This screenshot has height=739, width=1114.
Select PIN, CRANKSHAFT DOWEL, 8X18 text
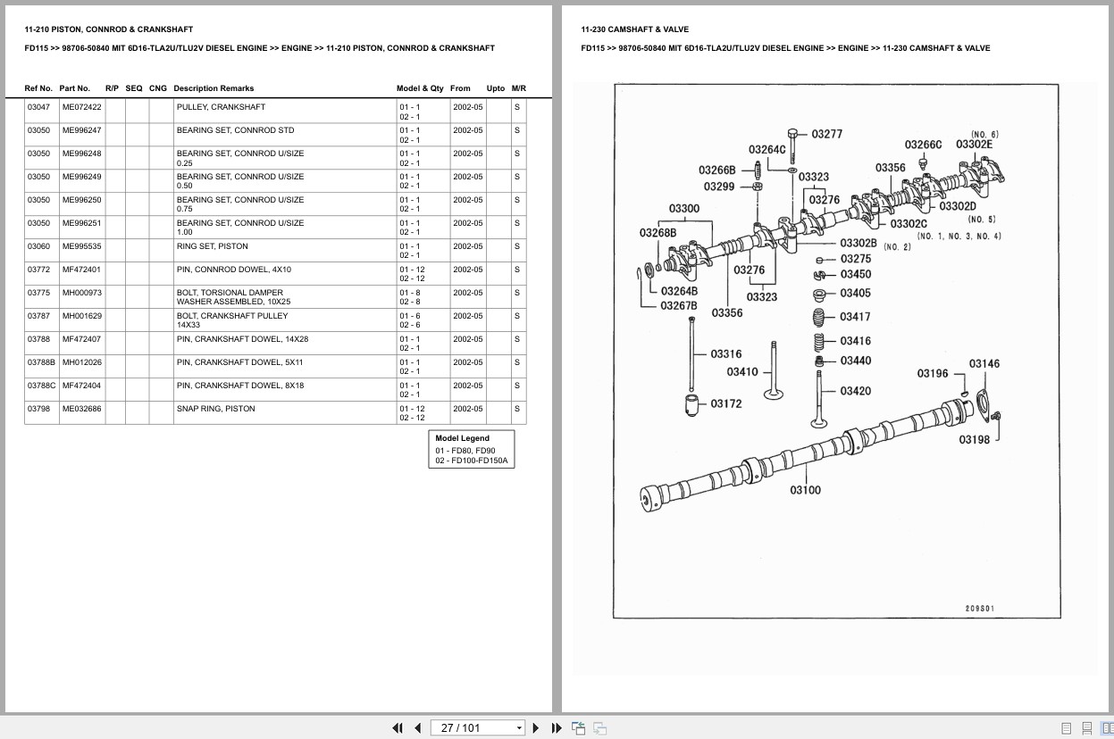click(240, 386)
